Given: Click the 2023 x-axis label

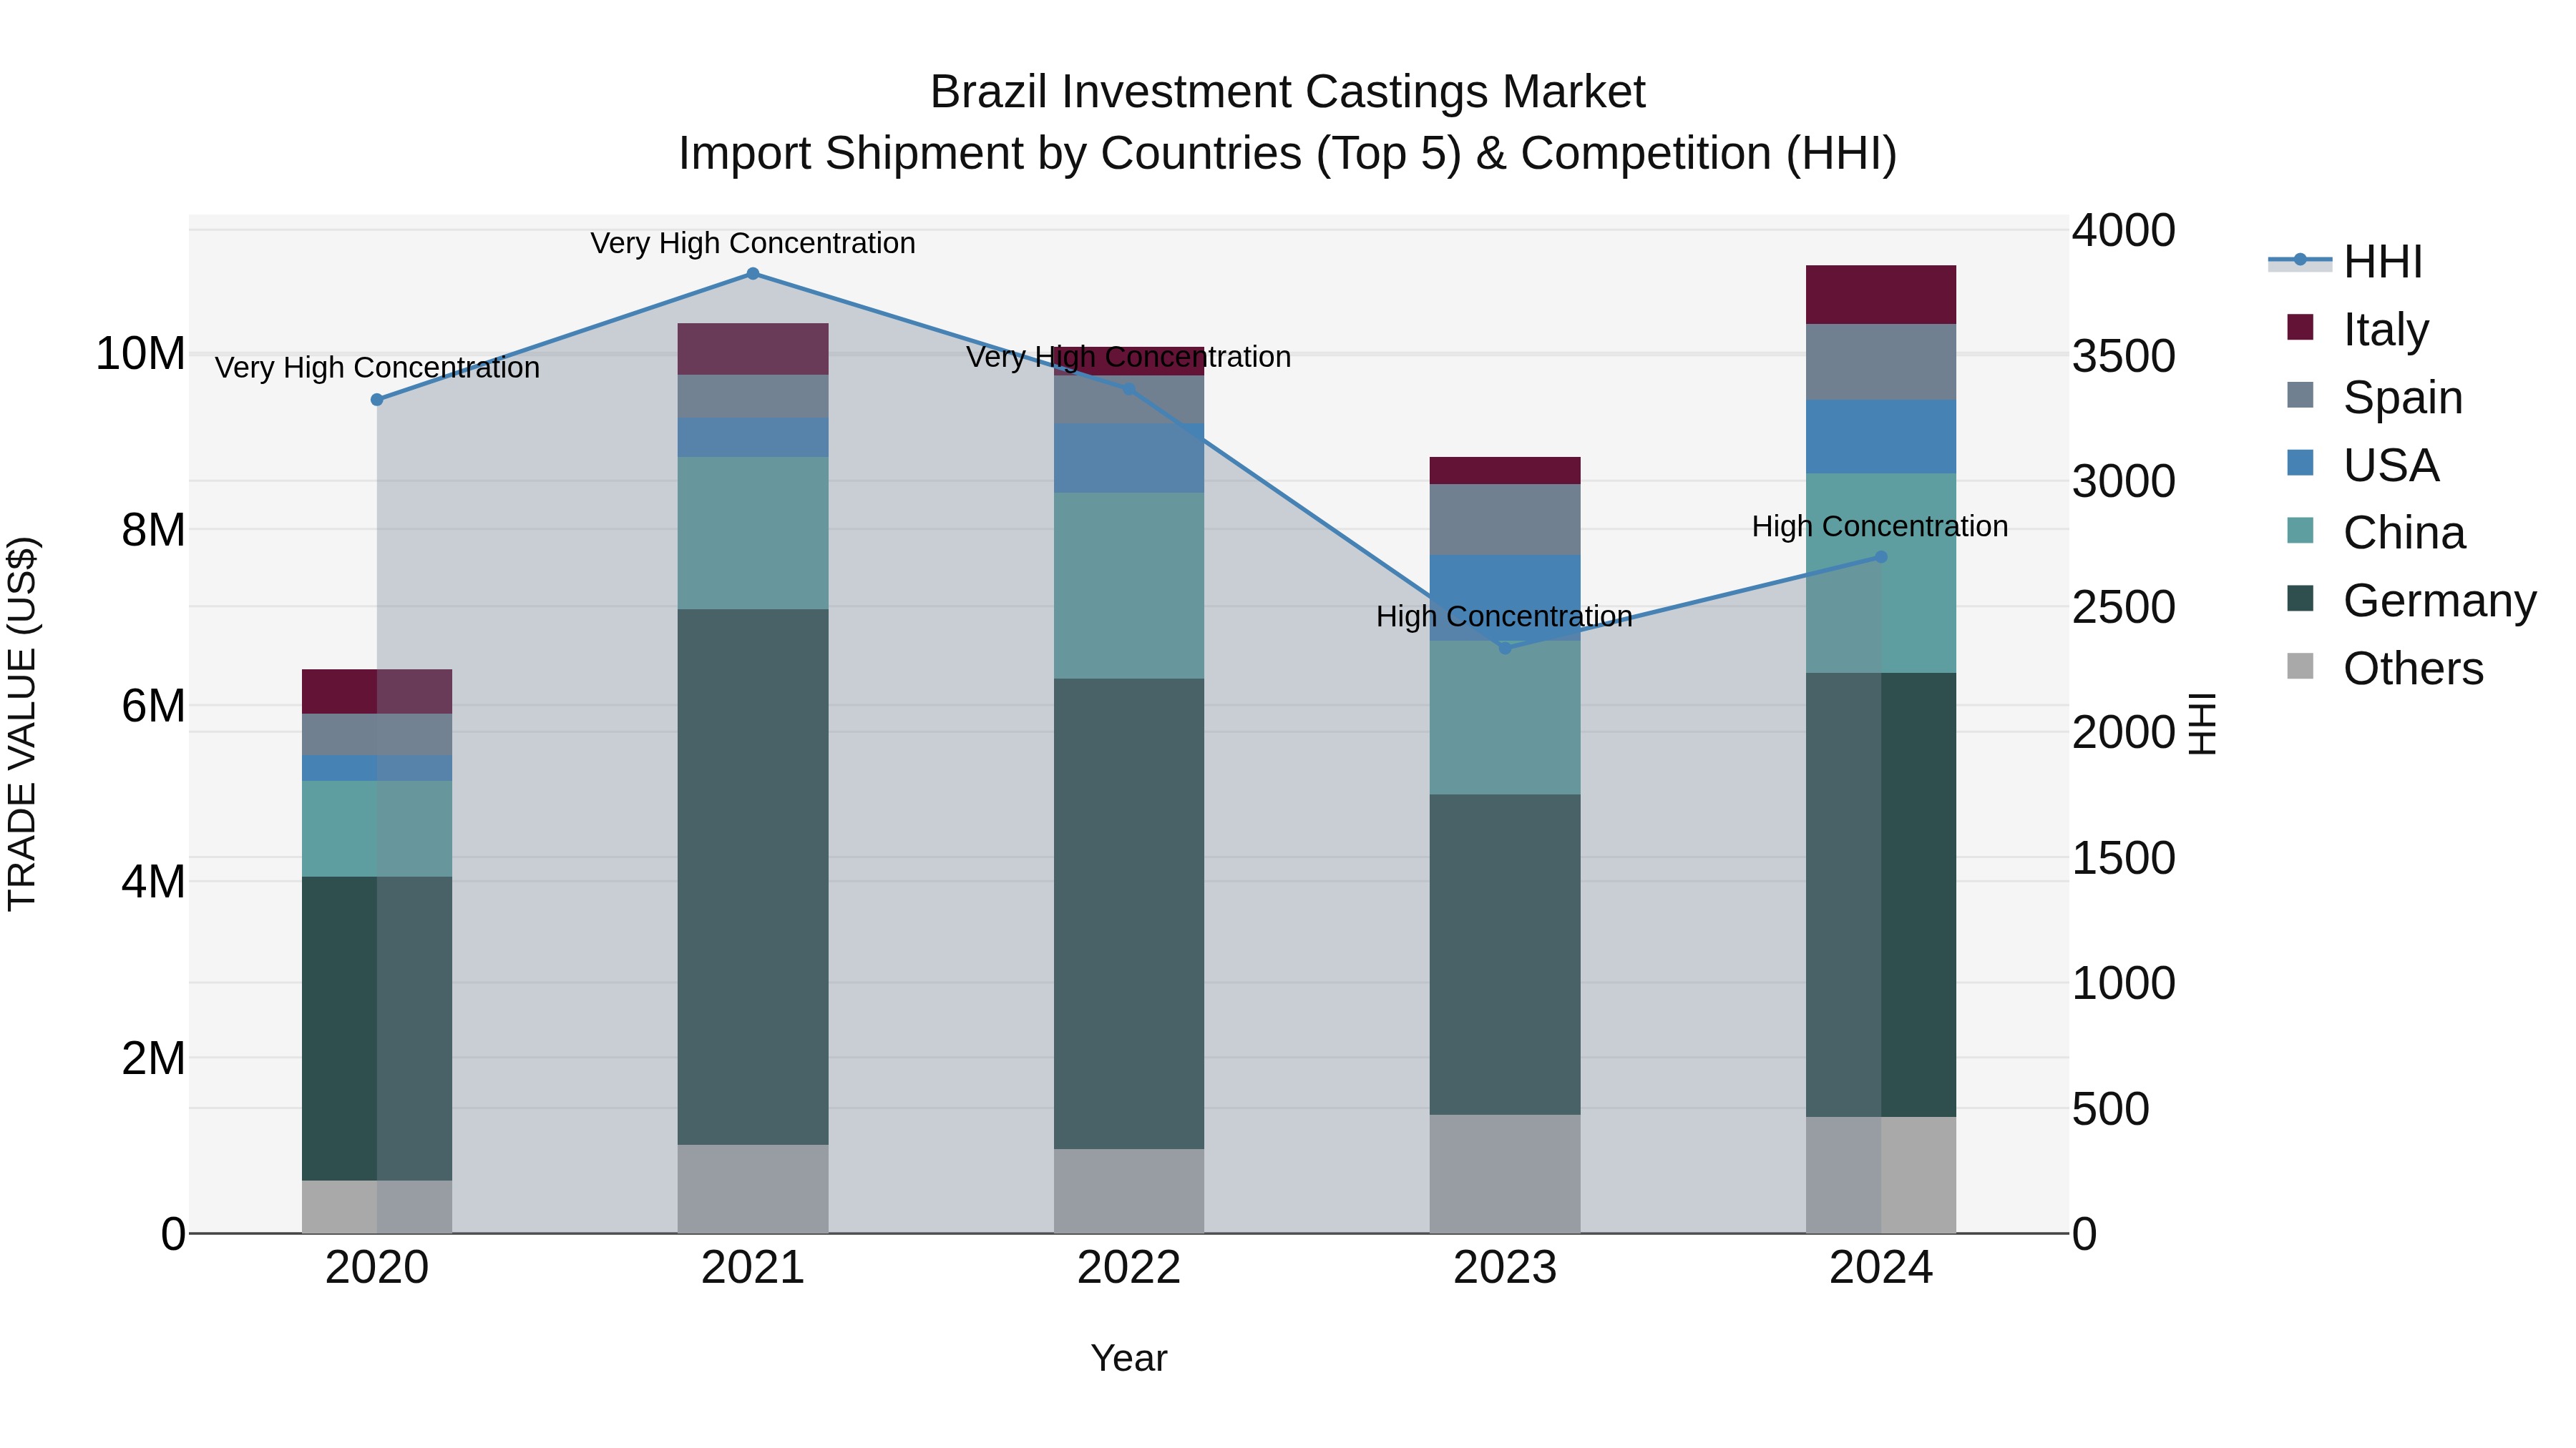Looking at the screenshot, I should [x=1505, y=1268].
